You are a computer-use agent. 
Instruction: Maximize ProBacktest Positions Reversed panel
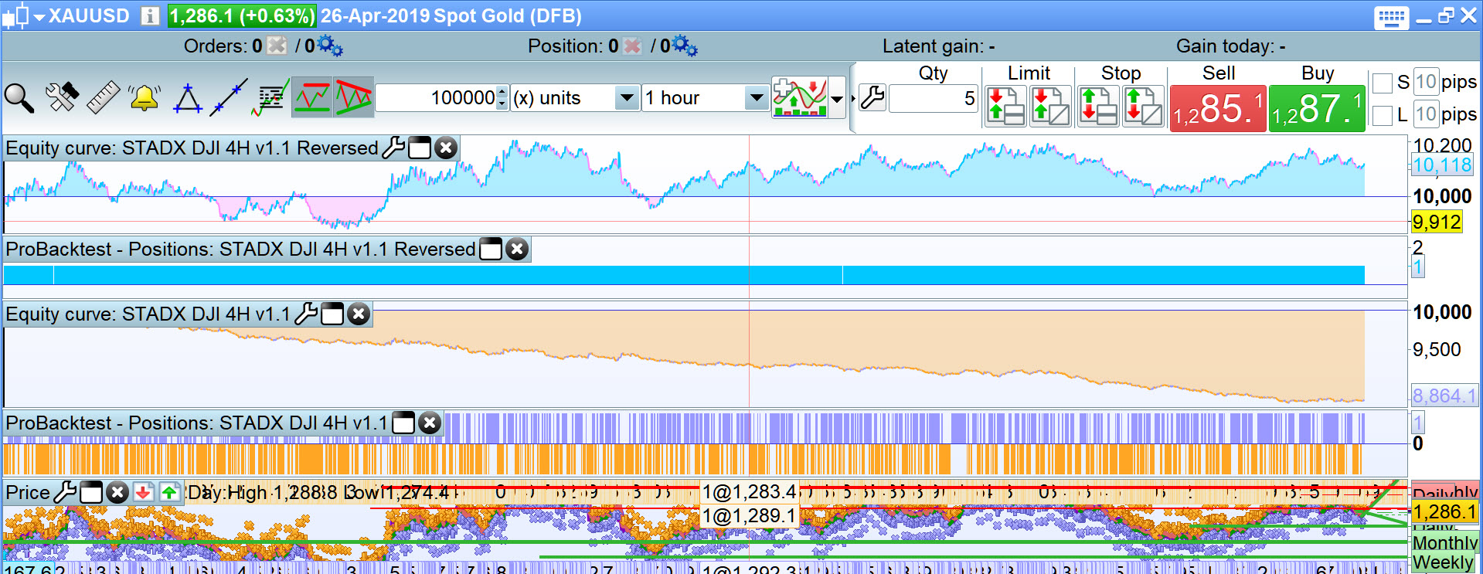(491, 249)
